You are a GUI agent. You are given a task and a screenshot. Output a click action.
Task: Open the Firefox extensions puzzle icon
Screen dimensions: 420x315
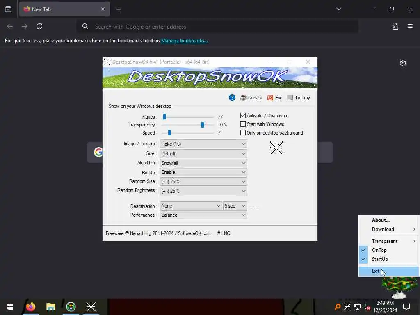(395, 26)
